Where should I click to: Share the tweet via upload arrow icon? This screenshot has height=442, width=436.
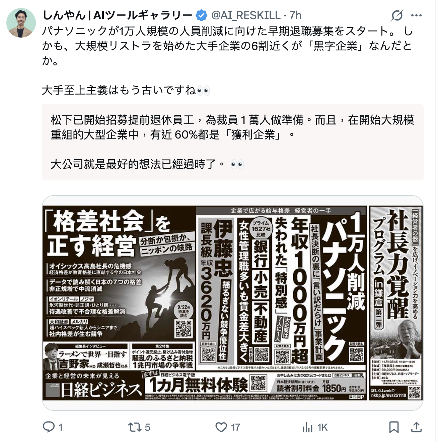click(x=416, y=427)
